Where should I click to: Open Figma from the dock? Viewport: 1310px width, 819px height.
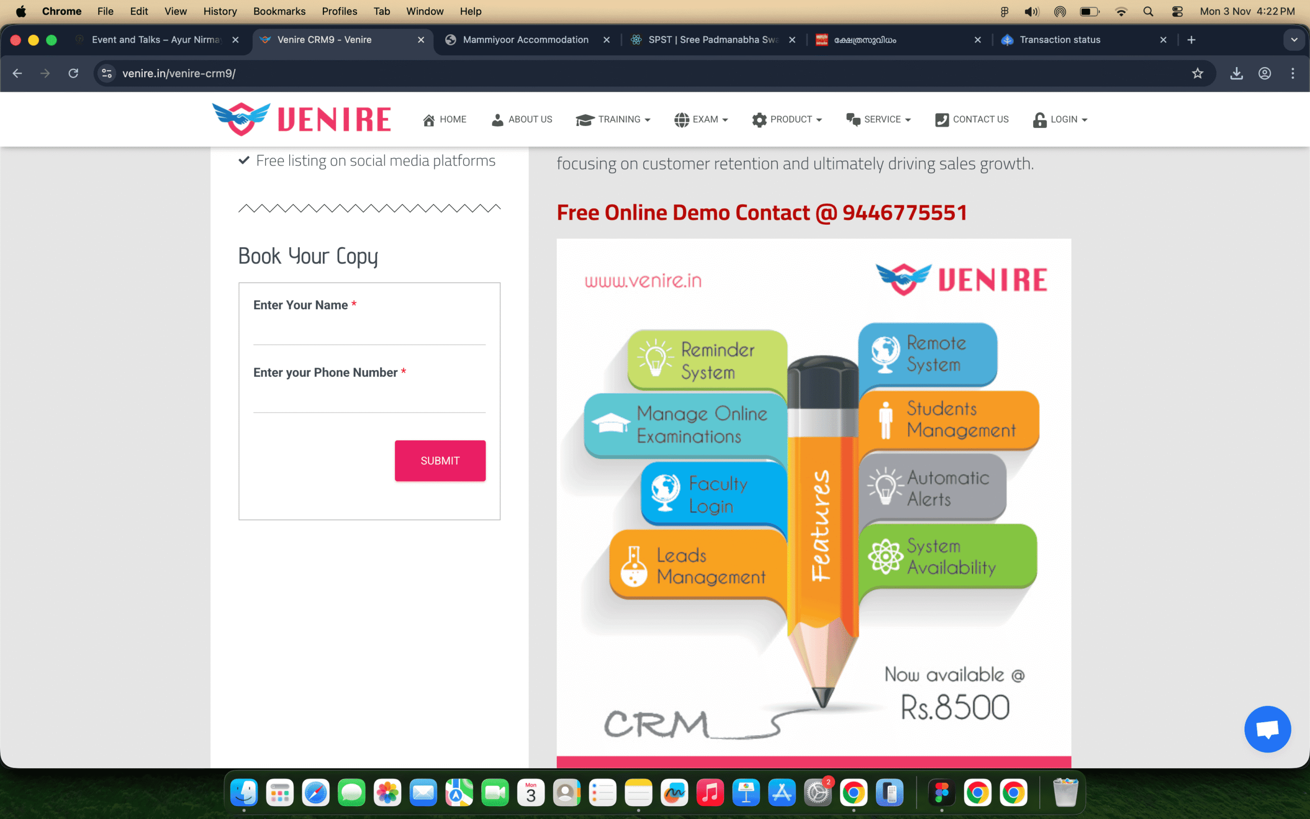coord(942,793)
